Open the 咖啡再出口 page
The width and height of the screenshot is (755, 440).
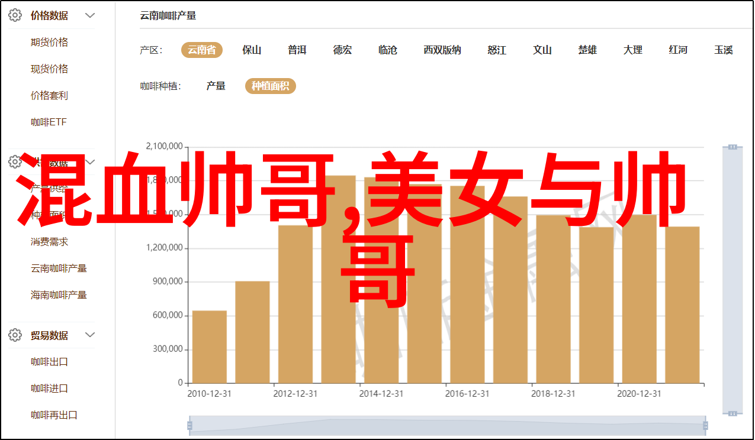[54, 415]
